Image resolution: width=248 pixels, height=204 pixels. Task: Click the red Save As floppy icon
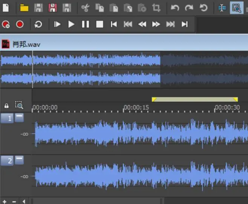click(53, 8)
